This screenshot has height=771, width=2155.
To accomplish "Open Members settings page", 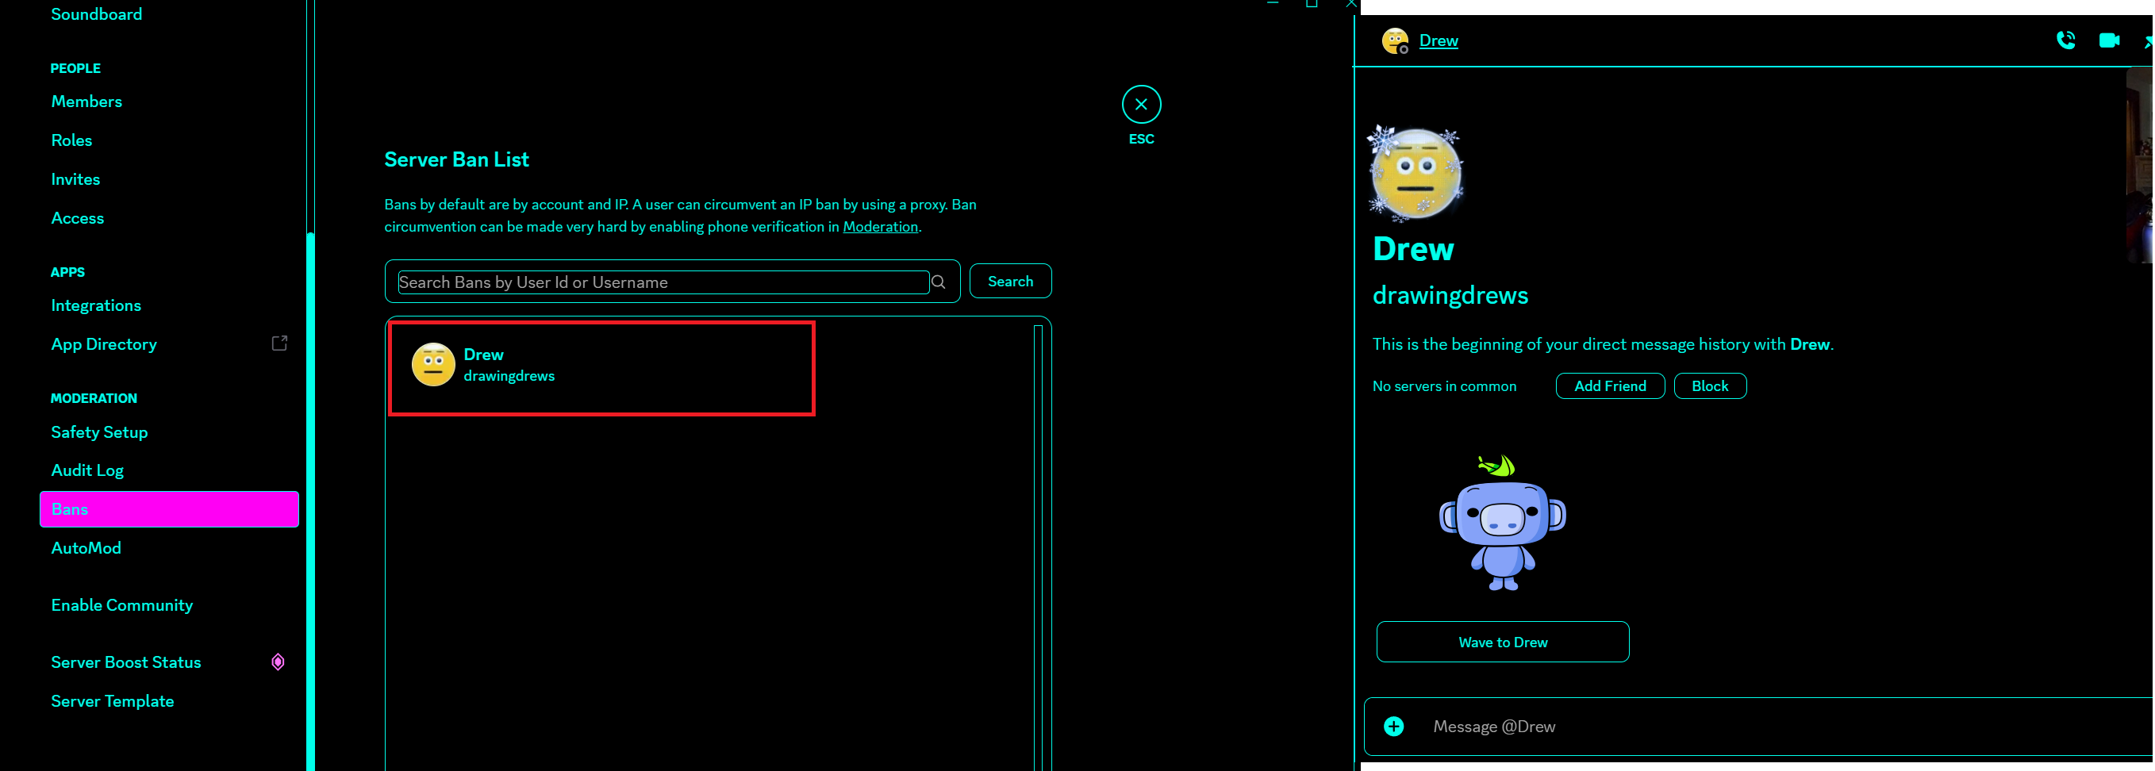I will coord(86,102).
